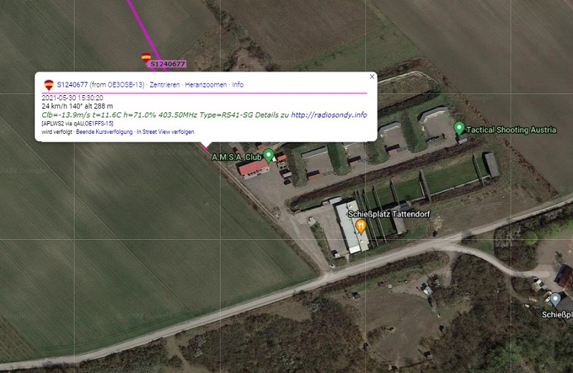The height and width of the screenshot is (373, 573).
Task: Click the Schießplatz Tattendorf place label
Action: [x=389, y=214]
